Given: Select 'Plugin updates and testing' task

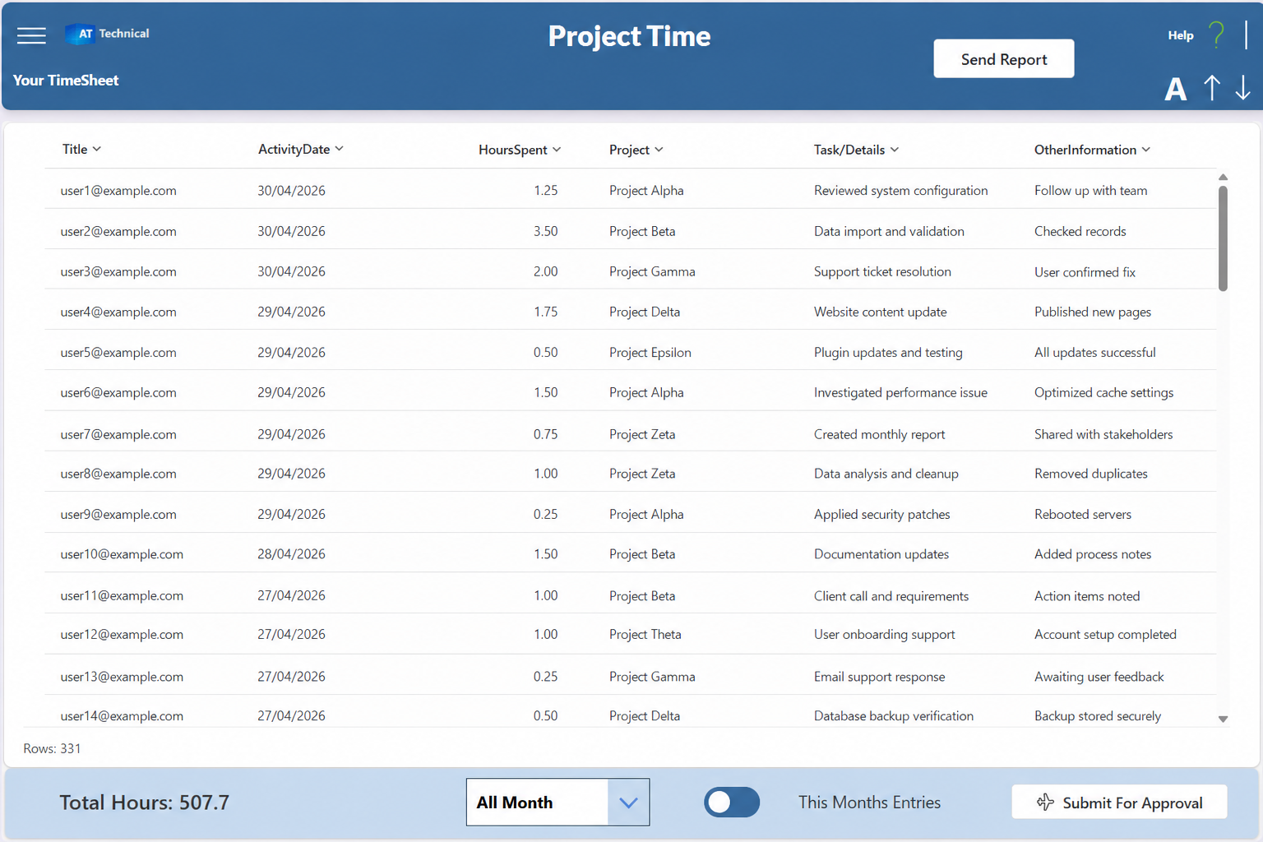Looking at the screenshot, I should click(x=888, y=352).
